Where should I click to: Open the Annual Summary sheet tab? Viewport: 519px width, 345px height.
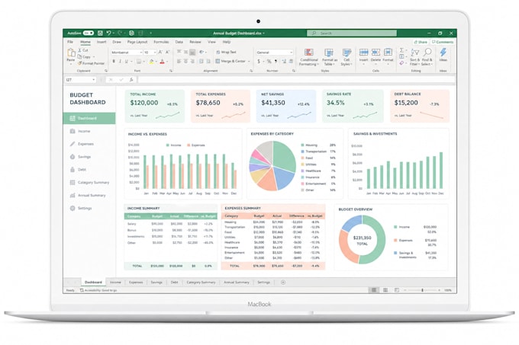(x=237, y=283)
